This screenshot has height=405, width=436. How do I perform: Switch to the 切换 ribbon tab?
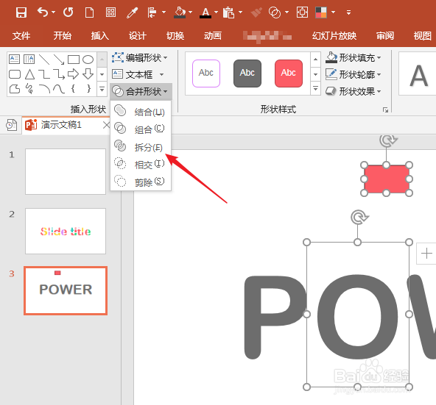(x=175, y=35)
